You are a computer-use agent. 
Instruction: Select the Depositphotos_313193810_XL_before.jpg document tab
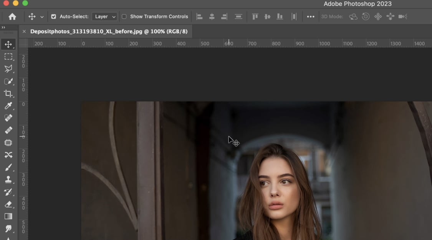pyautogui.click(x=109, y=31)
